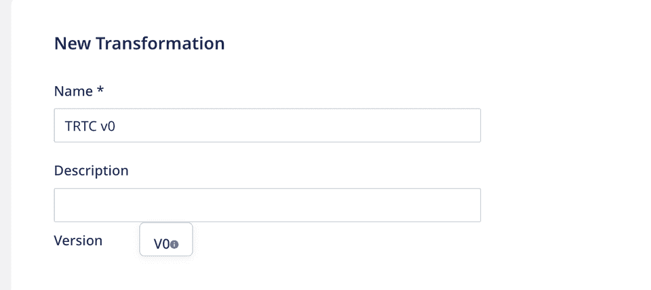The height and width of the screenshot is (290, 651).
Task: Click the required asterisk next to Name
Action: pos(100,89)
